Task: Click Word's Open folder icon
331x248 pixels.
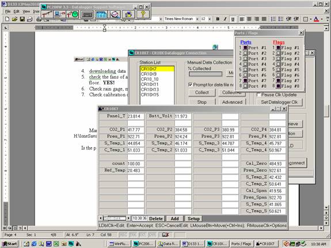Action: (x=14, y=19)
